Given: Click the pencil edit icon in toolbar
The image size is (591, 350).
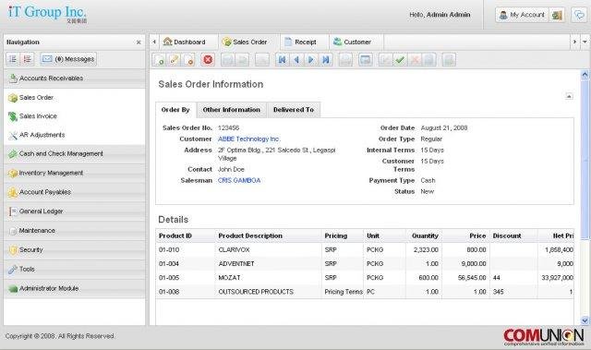Looking at the screenshot, I should (174, 59).
